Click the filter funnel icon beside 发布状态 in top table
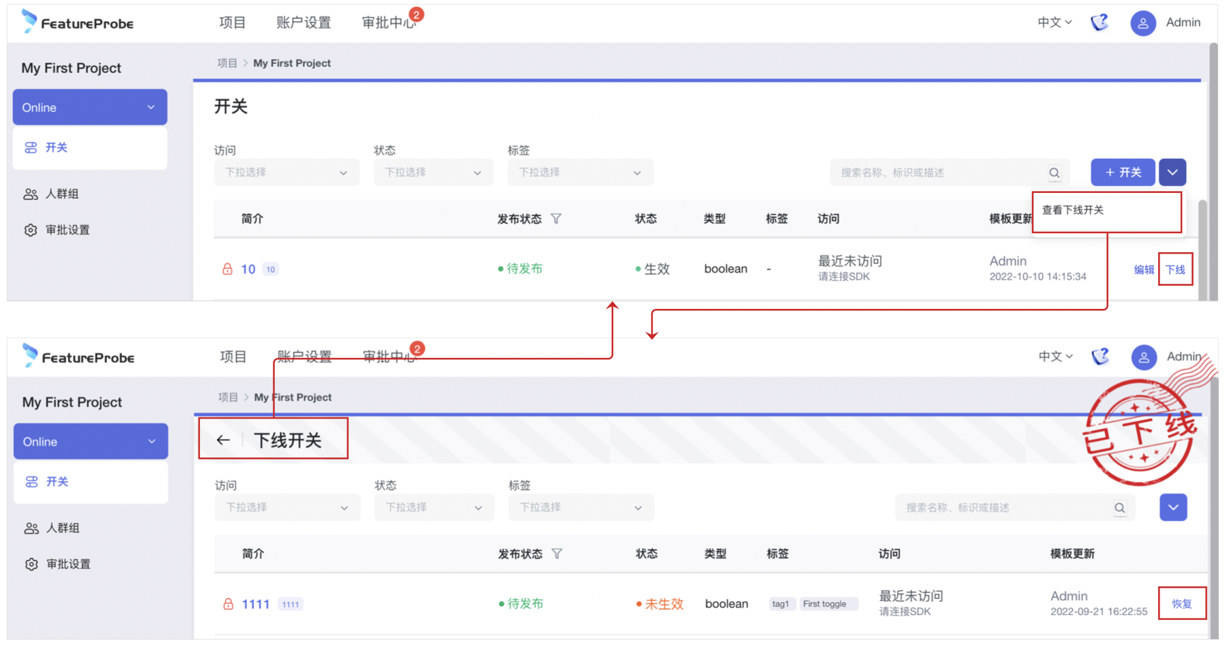 556,219
